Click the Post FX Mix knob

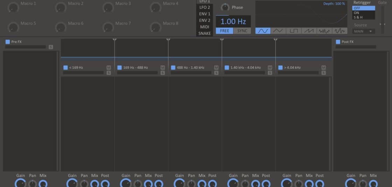point(373,184)
